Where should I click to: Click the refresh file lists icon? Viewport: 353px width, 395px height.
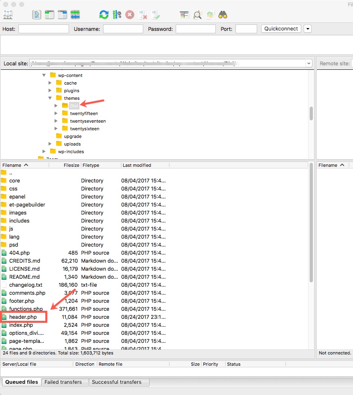coord(104,15)
